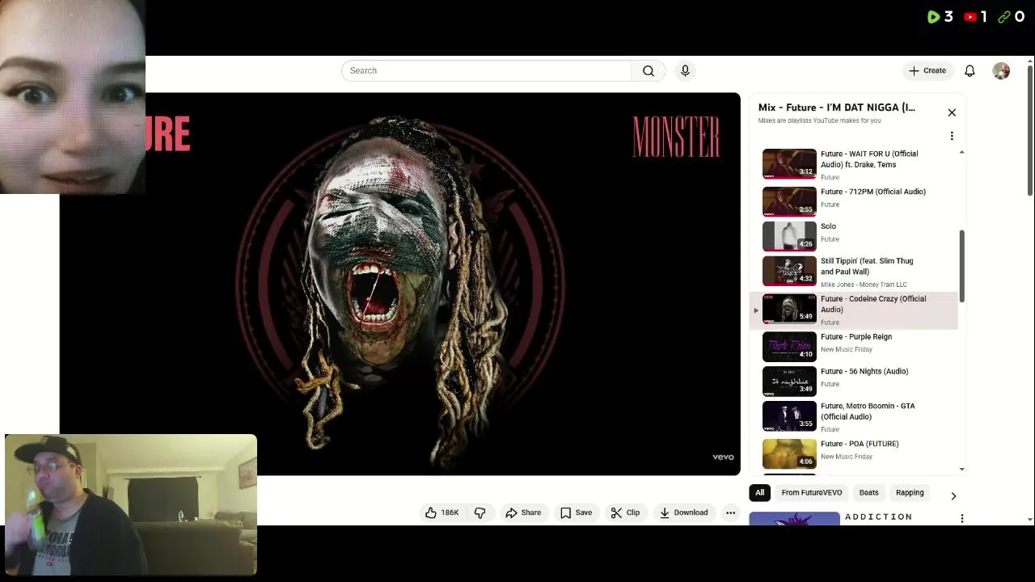Click the Create button

[x=927, y=70]
